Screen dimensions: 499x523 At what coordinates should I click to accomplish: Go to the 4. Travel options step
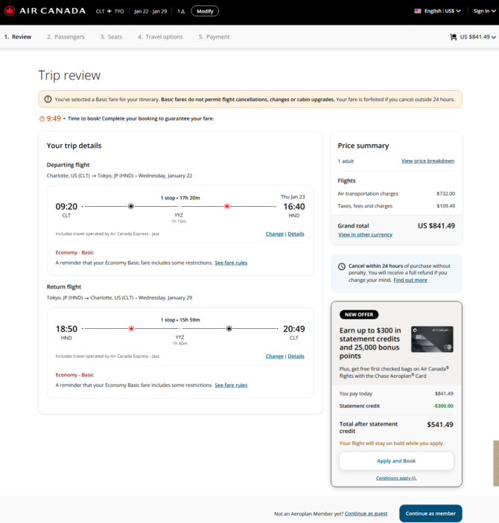click(x=160, y=36)
